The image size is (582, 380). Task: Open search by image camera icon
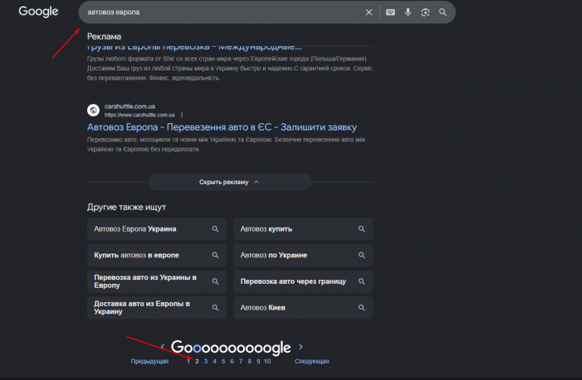(425, 12)
